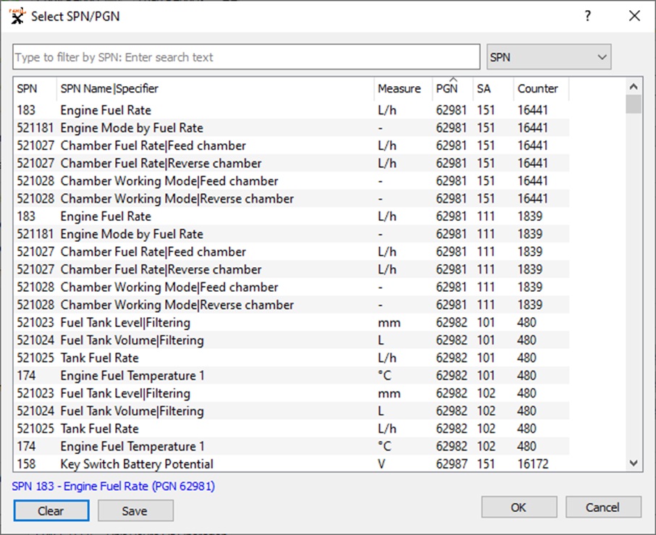
Task: Focus the filter by SPN search field
Action: pos(246,57)
